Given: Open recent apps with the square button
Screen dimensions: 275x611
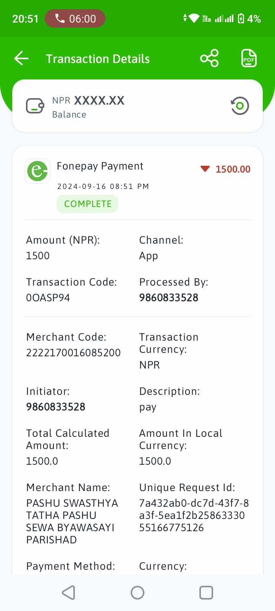Looking at the screenshot, I should pyautogui.click(x=206, y=593).
